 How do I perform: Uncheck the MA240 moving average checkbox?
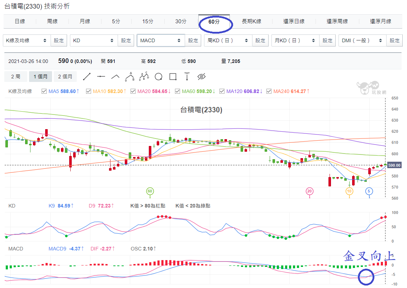(269, 91)
